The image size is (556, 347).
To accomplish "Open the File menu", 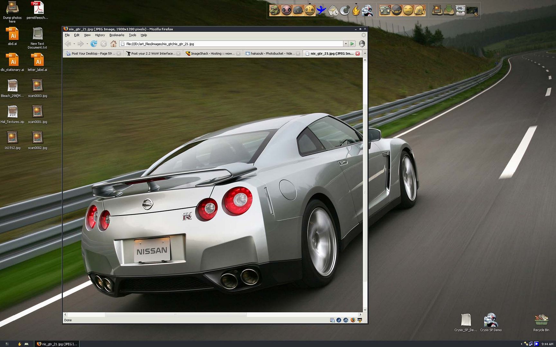I will [x=67, y=35].
